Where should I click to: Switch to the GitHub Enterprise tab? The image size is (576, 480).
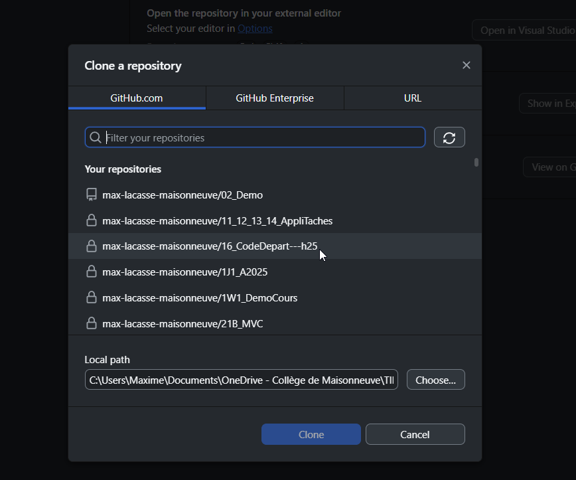coord(275,98)
